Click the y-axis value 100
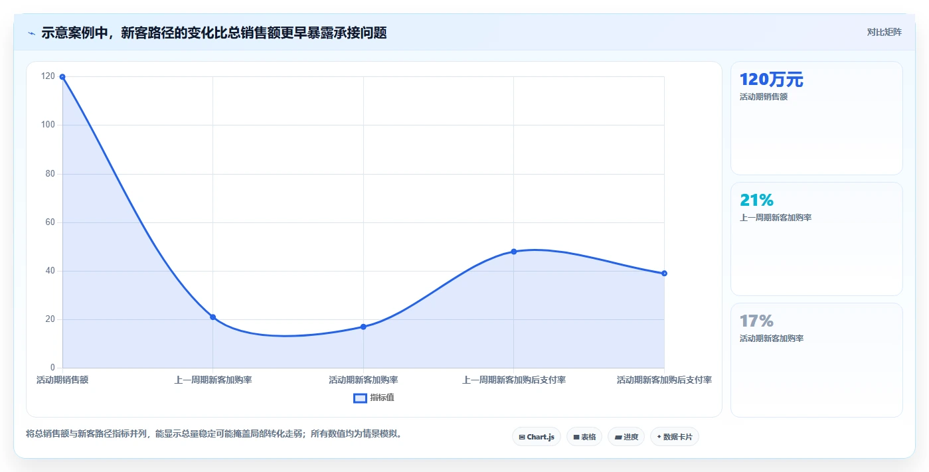The image size is (929, 472). click(48, 125)
